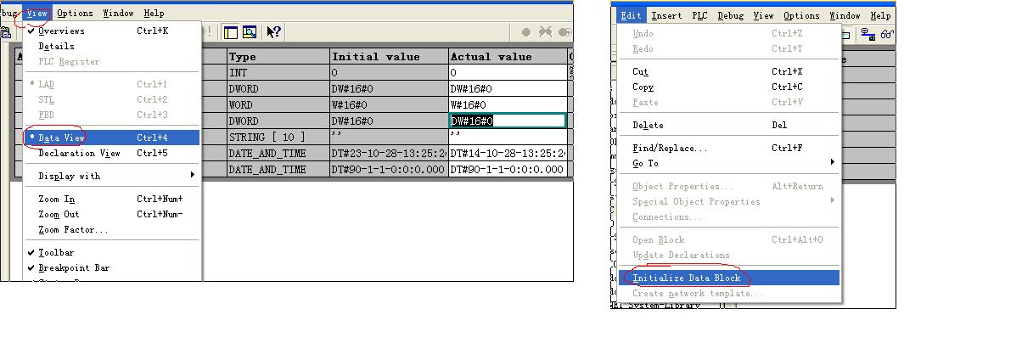Select Data View in the View menu

[x=111, y=138]
